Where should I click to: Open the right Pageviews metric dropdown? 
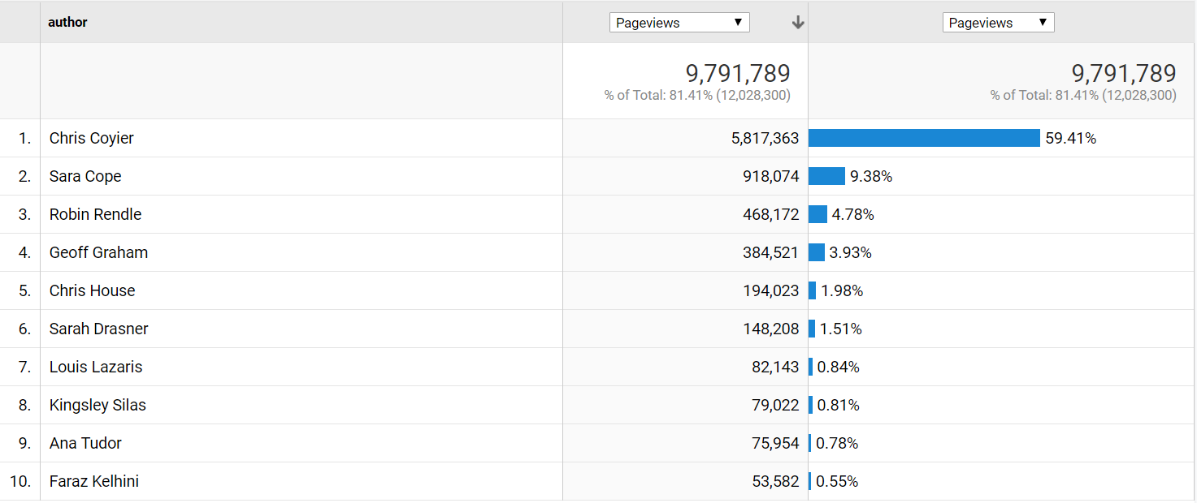pos(998,23)
